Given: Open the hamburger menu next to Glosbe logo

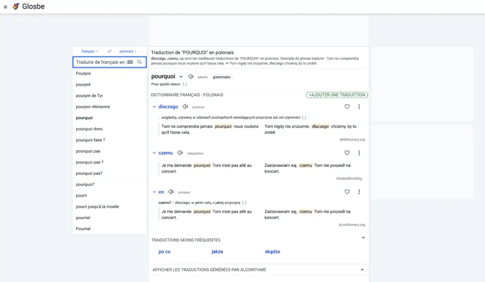Looking at the screenshot, I should pos(6,7).
